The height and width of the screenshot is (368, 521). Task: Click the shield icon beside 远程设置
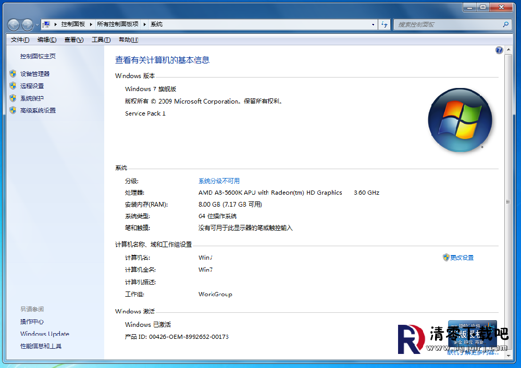[13, 86]
